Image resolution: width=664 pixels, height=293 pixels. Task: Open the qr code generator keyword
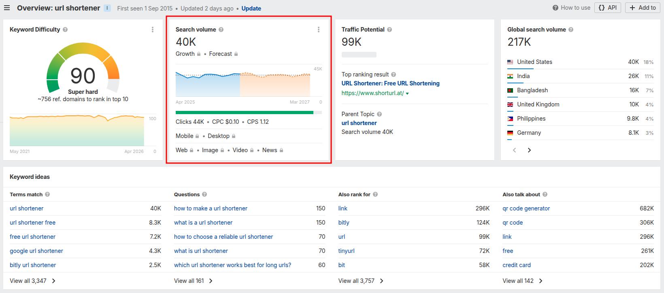tap(526, 208)
